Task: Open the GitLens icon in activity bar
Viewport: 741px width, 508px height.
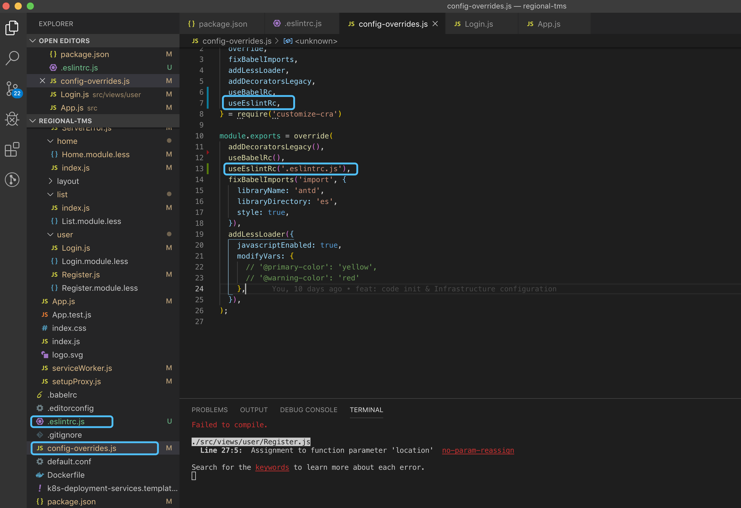Action: click(x=12, y=180)
